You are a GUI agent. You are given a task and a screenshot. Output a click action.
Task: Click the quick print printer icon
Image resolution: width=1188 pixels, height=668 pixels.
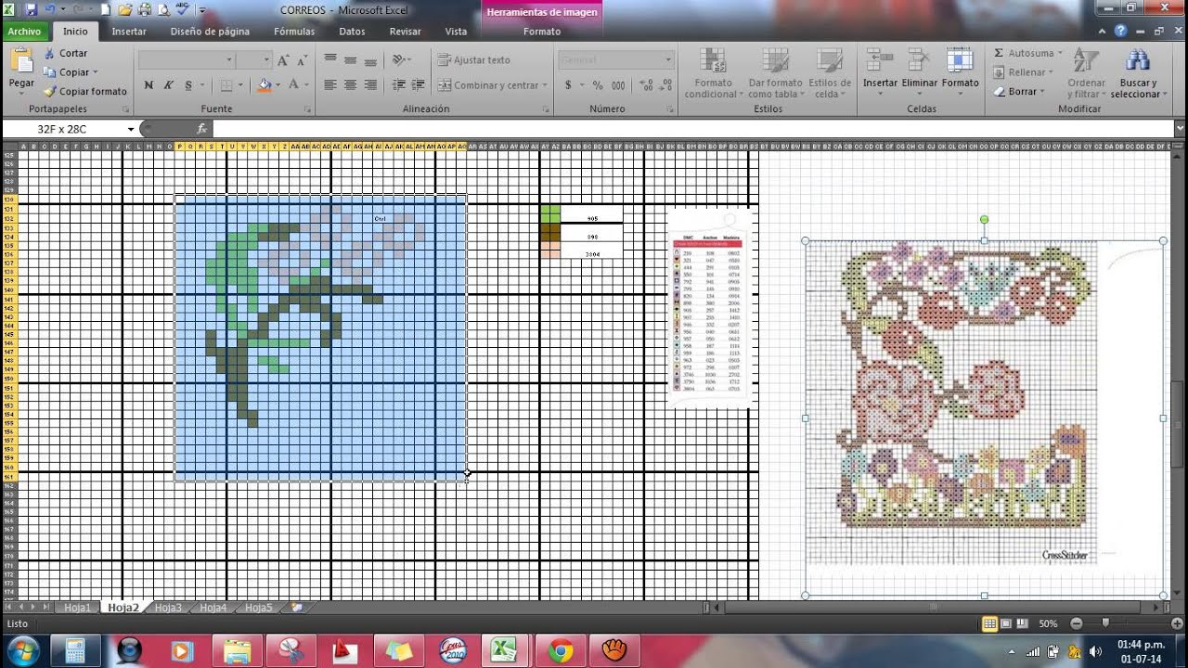[145, 10]
